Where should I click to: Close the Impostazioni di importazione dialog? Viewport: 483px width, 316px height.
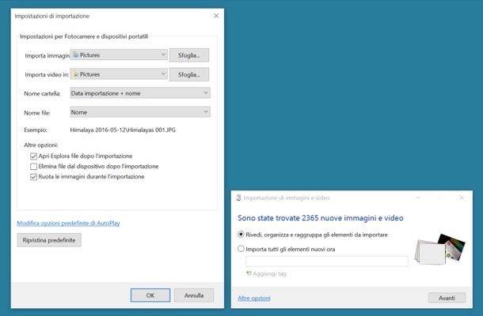tap(216, 16)
